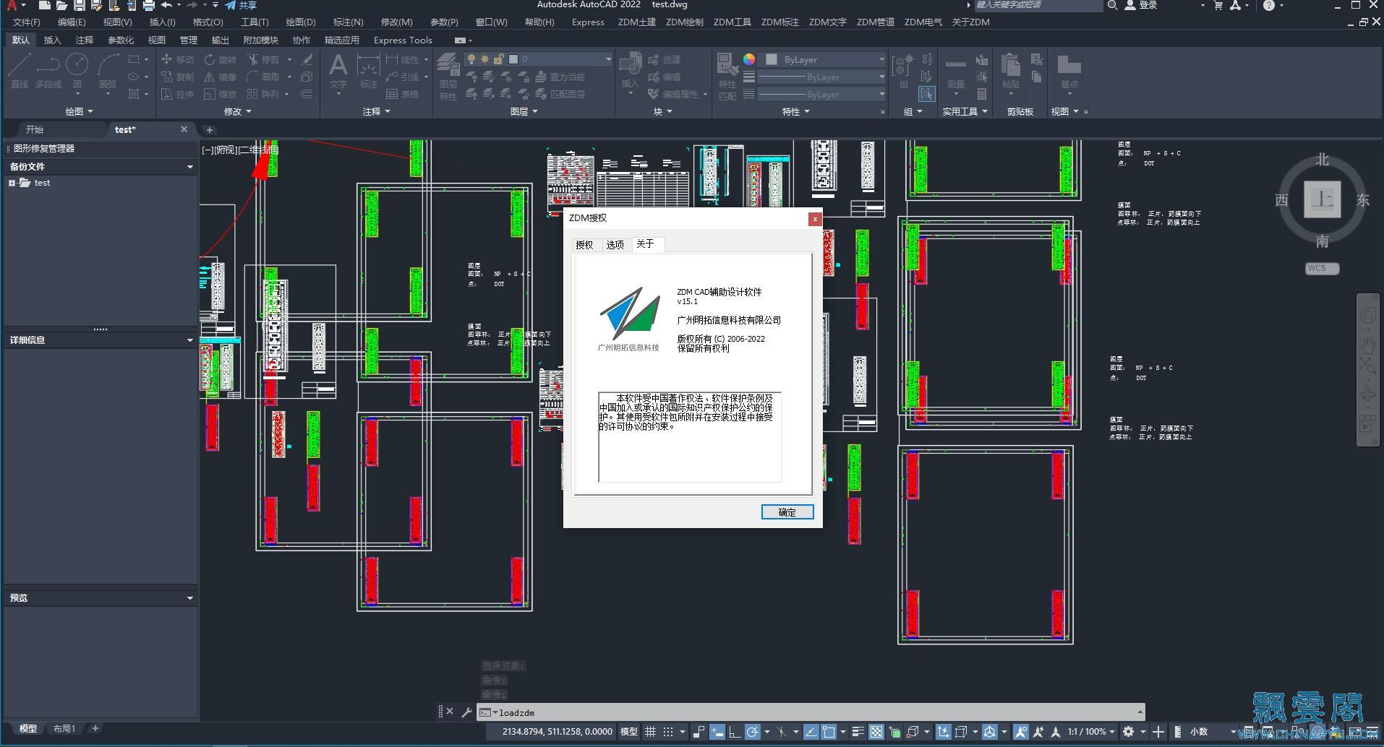Choose the Trim (修剪) tool
The image size is (1384, 747).
[x=263, y=59]
